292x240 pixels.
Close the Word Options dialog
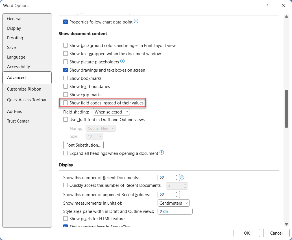[x=283, y=5]
